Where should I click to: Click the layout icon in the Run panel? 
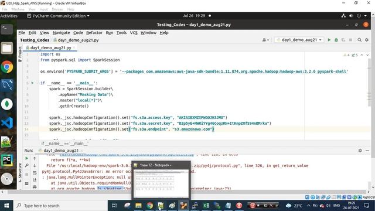tap(27, 183)
